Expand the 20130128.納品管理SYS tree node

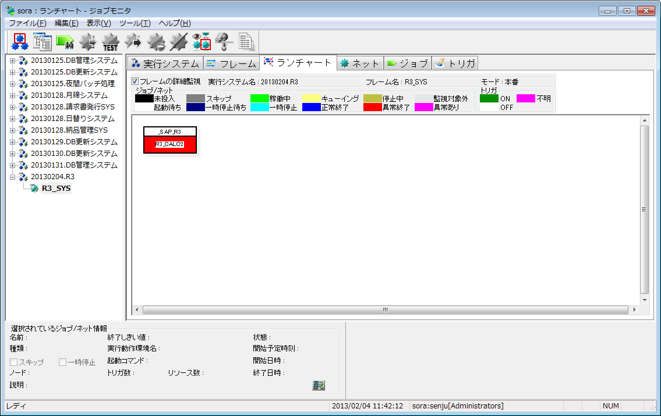point(12,130)
